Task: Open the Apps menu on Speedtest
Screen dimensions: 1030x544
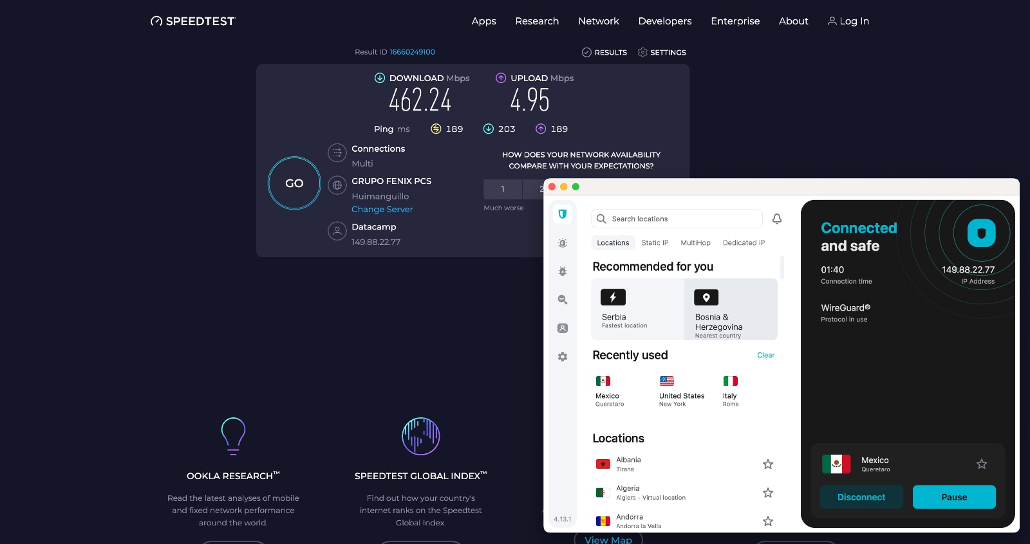Action: click(483, 21)
